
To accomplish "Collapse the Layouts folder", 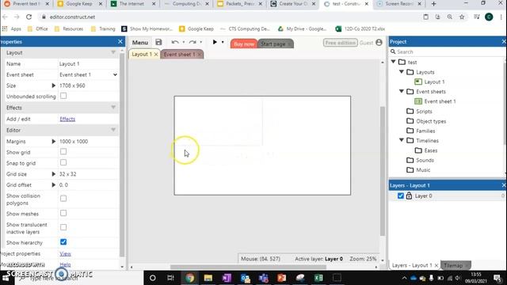I will tap(402, 72).
